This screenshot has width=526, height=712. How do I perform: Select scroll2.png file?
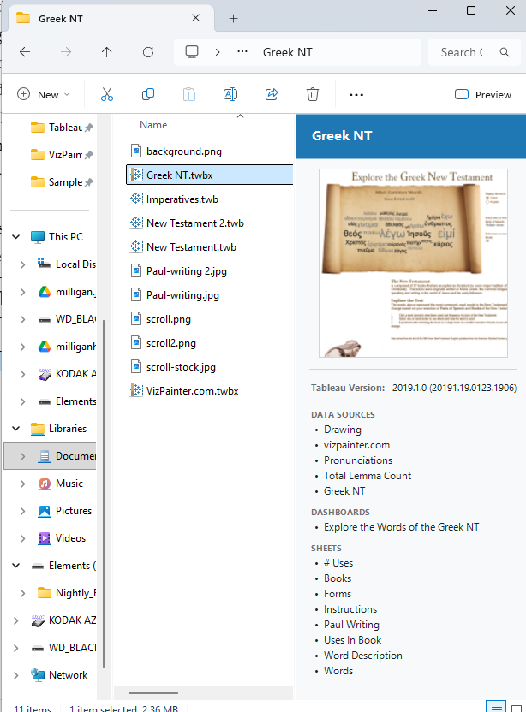[171, 343]
